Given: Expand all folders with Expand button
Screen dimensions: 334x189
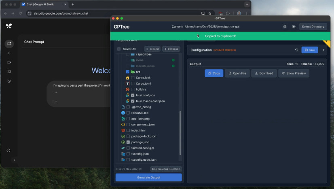Looking at the screenshot, I should [152, 49].
